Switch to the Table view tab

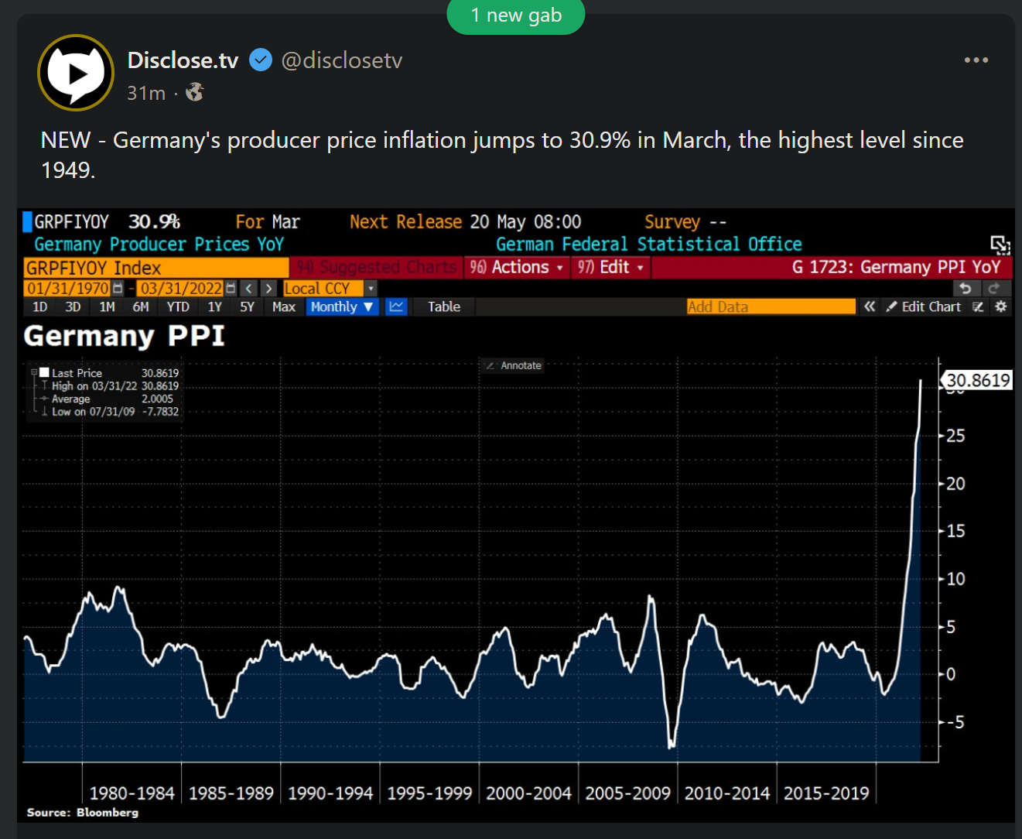pyautogui.click(x=444, y=306)
